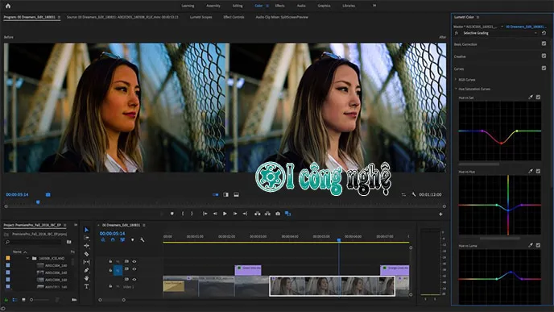Click the Play button in Program monitor
Image resolution: width=554 pixels, height=312 pixels.
tap(225, 214)
